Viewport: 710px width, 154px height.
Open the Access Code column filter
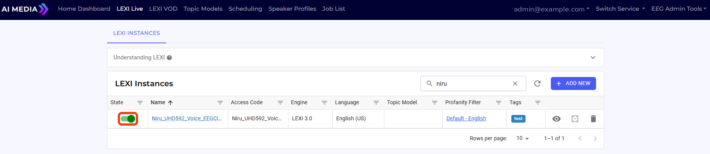(280, 103)
